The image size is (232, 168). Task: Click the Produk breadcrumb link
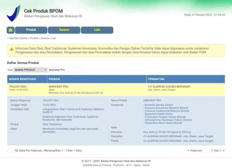[34, 38]
